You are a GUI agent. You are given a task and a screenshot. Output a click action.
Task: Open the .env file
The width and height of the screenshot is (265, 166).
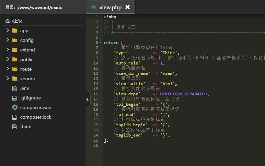point(24,88)
